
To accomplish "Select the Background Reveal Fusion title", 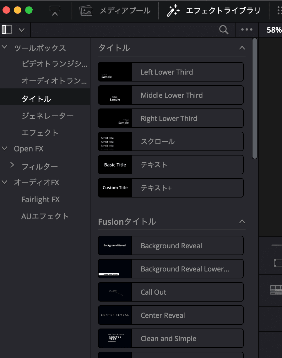I will 171,246.
